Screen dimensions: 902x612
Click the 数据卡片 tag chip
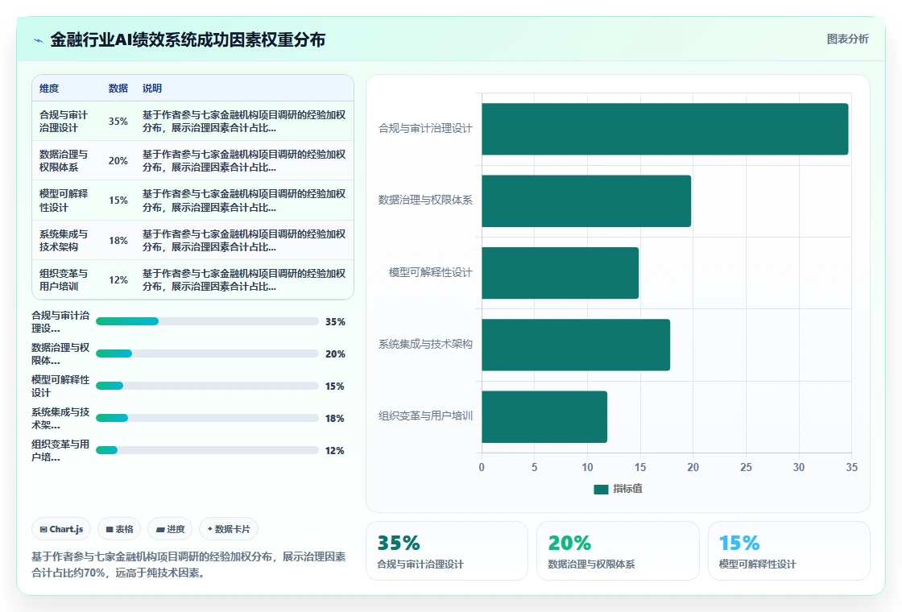229,529
